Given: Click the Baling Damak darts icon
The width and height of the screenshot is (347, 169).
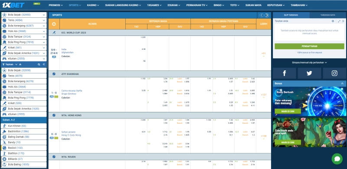Looking at the screenshot, I should [x=4, y=137].
